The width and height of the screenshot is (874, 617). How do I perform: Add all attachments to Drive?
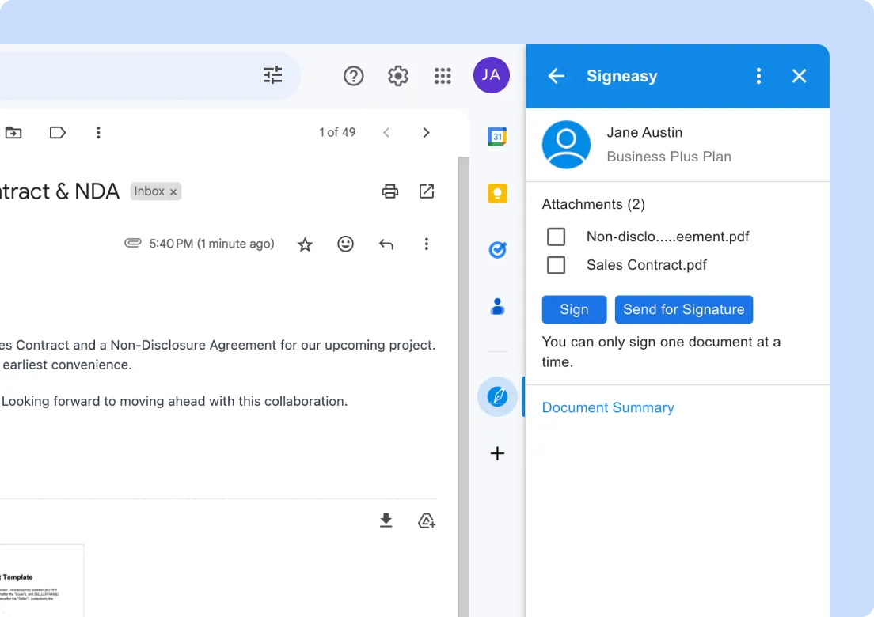pos(427,520)
